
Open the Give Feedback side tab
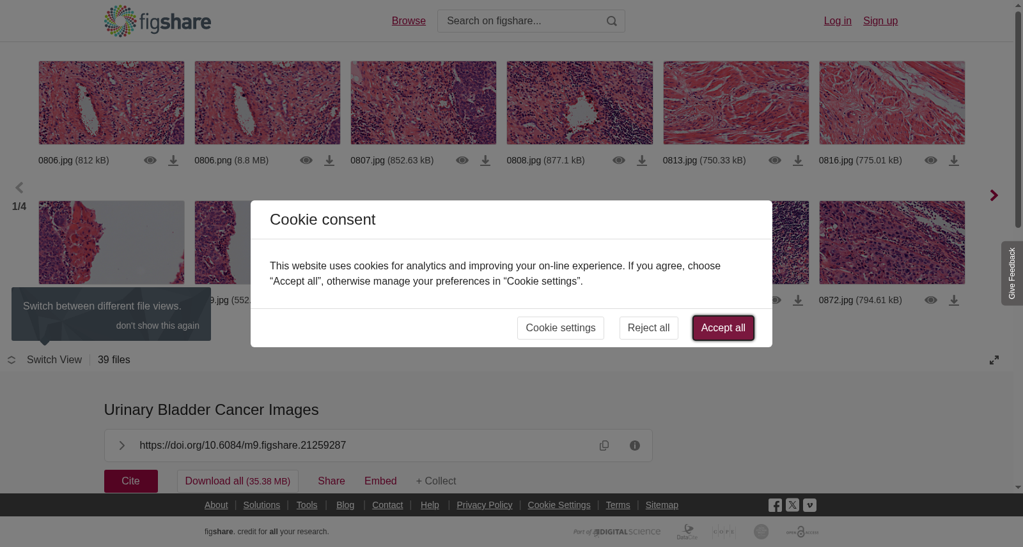[x=1012, y=273]
